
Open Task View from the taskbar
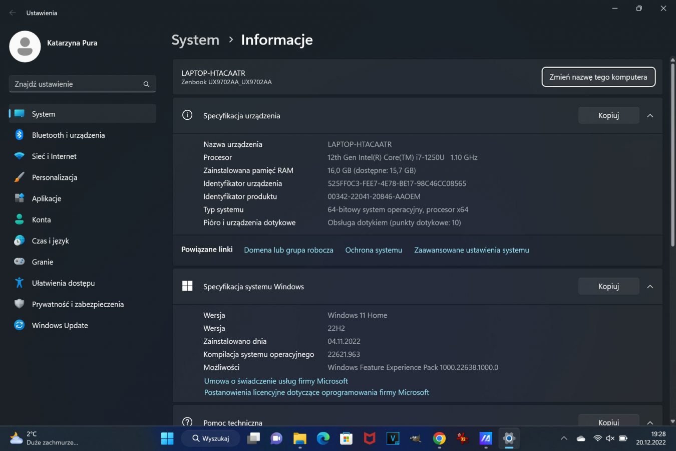point(254,438)
